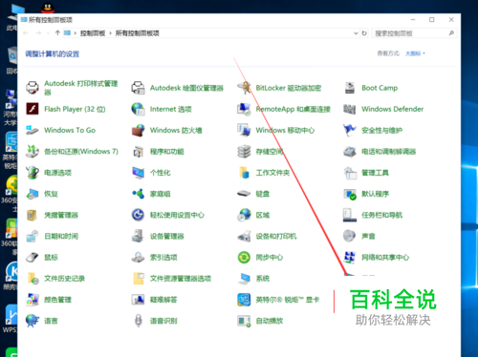The height and width of the screenshot is (357, 478).
Task: Open the 轻松使用设置中心 icon
Action: (138, 215)
